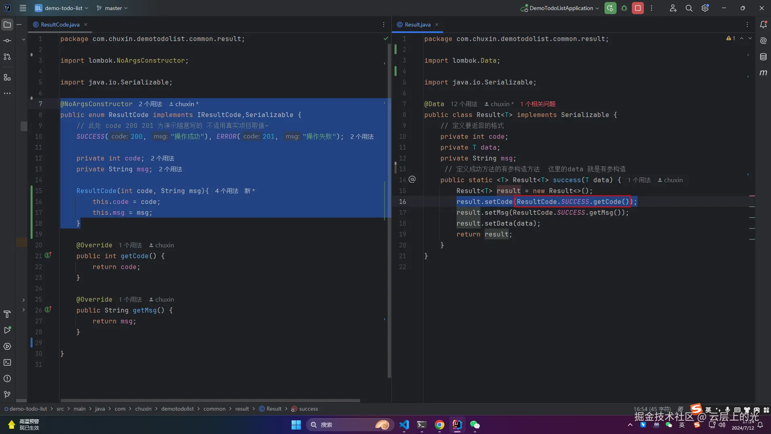Open IDE settings gear menu
771x434 pixels.
coord(705,8)
